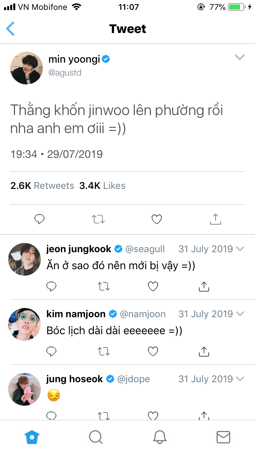Retweet kim namjoon's reply
Viewport: 255px width, 454px height.
[x=103, y=351]
